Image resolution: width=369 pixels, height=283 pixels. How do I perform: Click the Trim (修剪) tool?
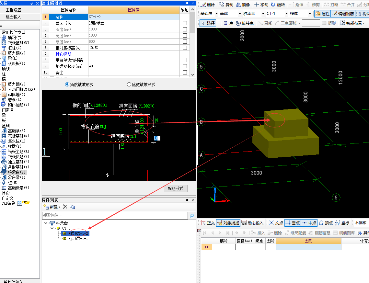313,5
